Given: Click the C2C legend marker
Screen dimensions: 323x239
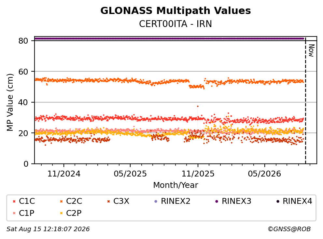Looking at the screenshot, I should (61, 201).
